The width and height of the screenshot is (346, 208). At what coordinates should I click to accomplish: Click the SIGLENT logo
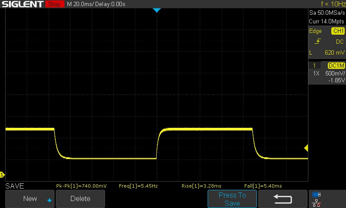[x=22, y=4]
